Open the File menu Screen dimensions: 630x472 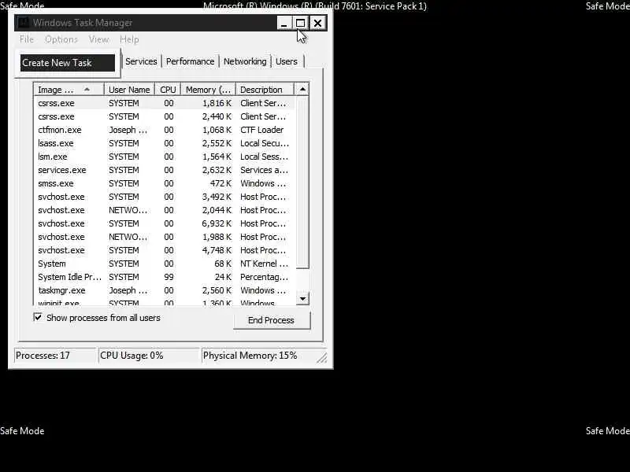click(x=27, y=39)
